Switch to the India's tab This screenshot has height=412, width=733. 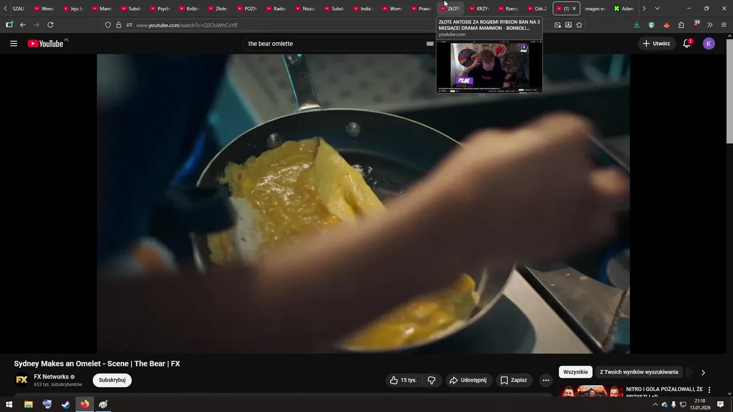pos(364,9)
